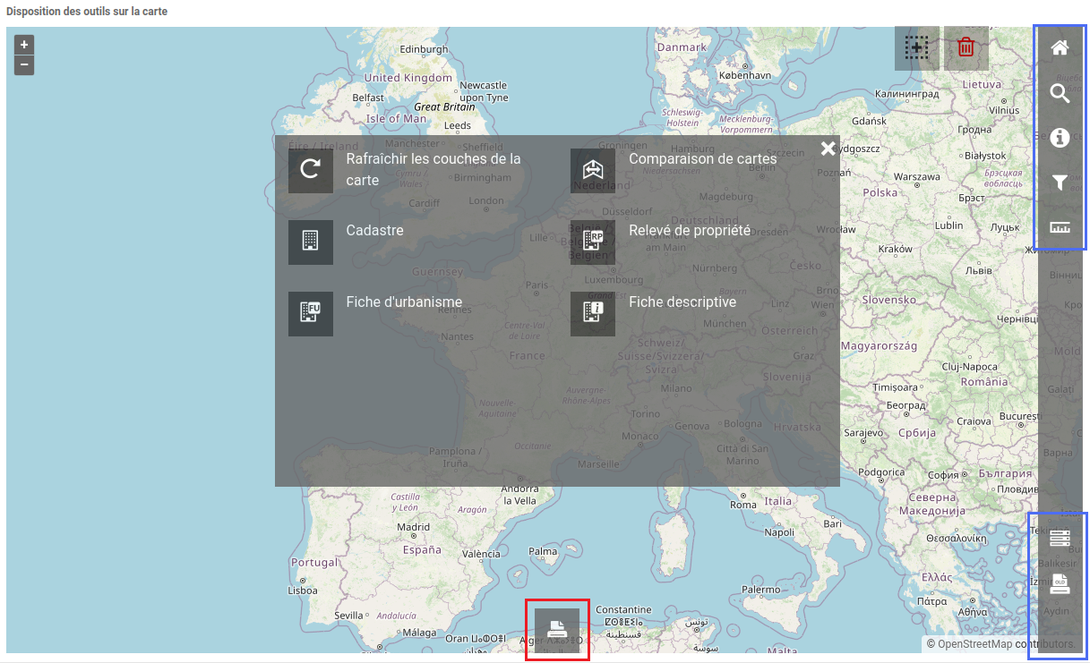Zoom out on the map
Viewport: 1090px width, 663px height.
coord(24,65)
